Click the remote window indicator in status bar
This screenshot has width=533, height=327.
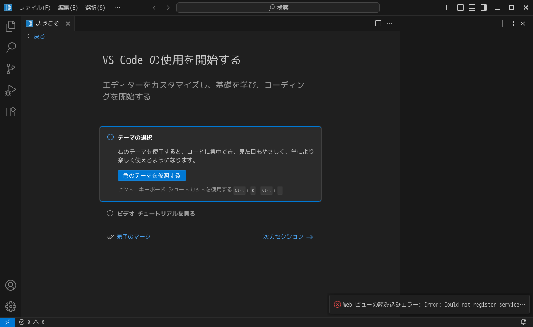click(x=8, y=322)
